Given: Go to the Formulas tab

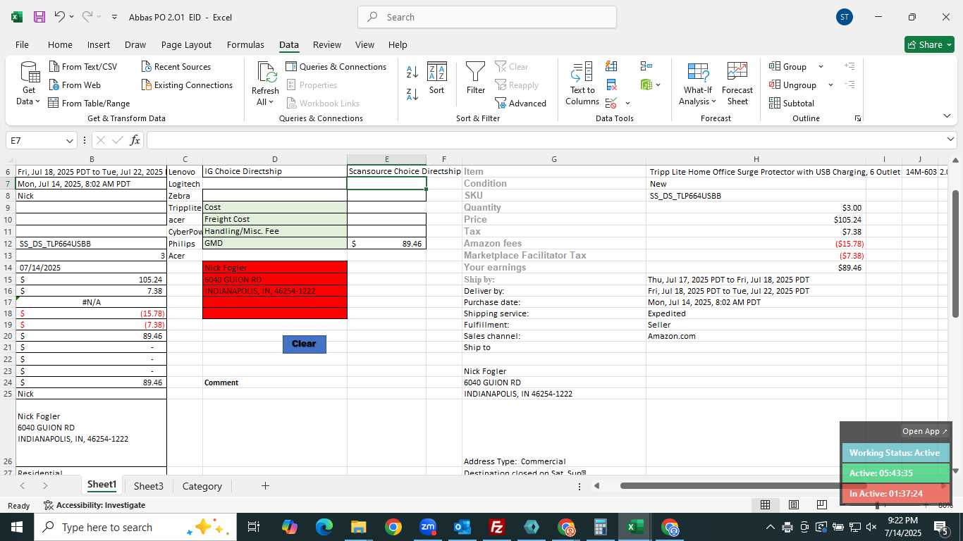Looking at the screenshot, I should (245, 44).
